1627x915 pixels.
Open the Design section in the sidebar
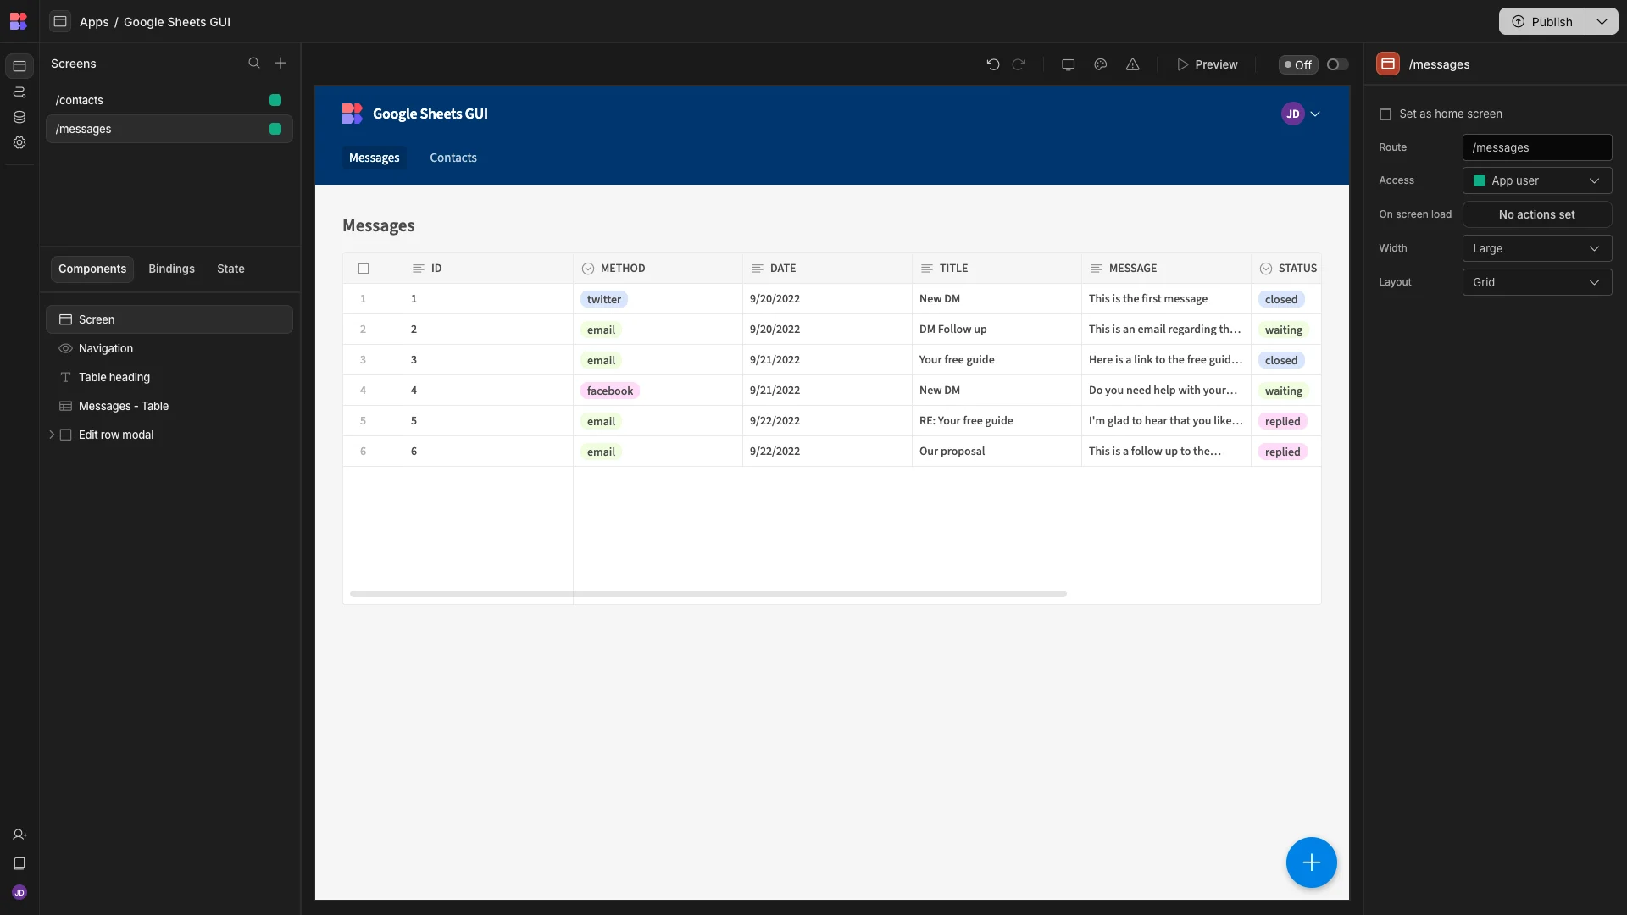point(19,66)
